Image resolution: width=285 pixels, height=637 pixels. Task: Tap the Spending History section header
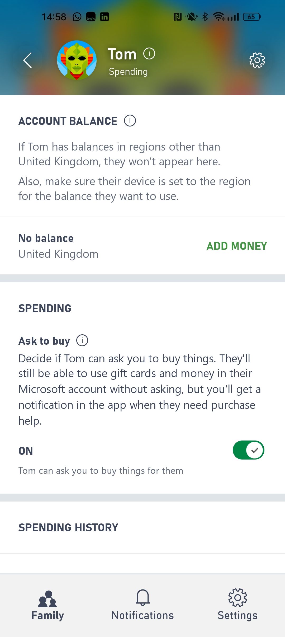coord(68,528)
